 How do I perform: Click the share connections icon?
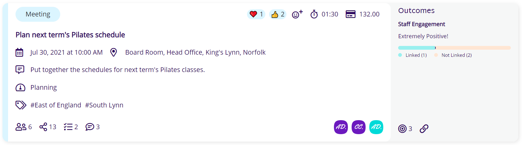click(43, 127)
